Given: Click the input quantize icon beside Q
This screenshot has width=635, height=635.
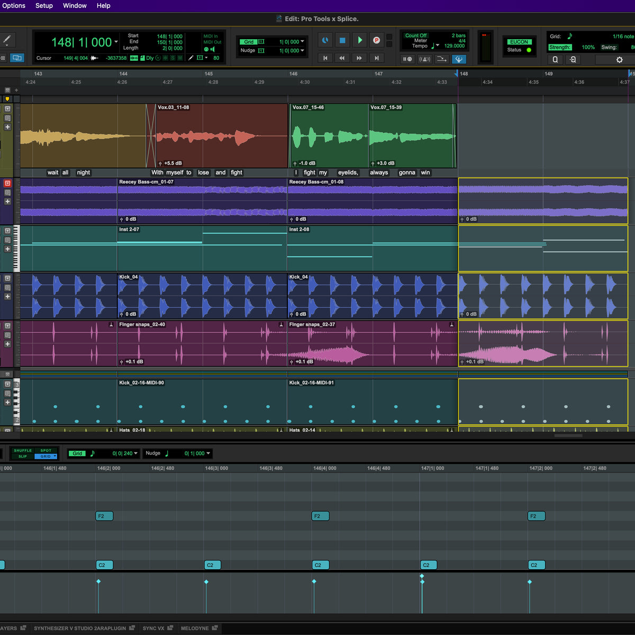Looking at the screenshot, I should (x=573, y=60).
